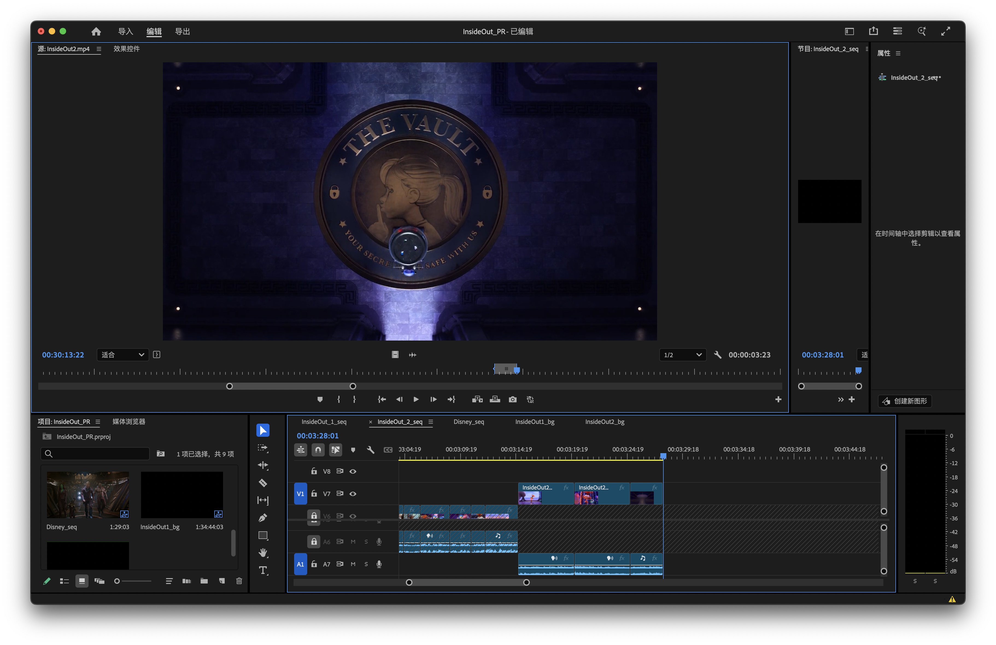Screen dimensions: 996x645
Task: Select the Type tool
Action: [x=263, y=570]
